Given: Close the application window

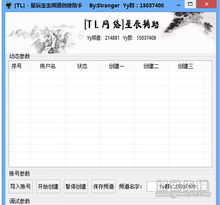Looking at the screenshot, I should pos(207,4).
